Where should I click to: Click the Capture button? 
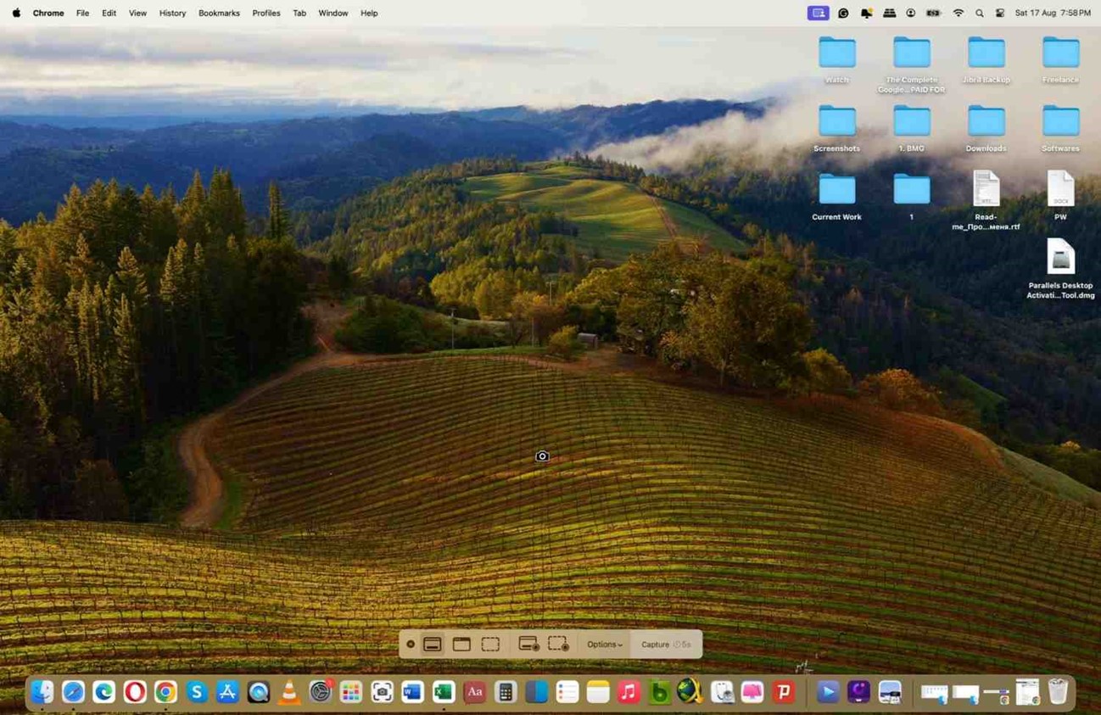(666, 645)
